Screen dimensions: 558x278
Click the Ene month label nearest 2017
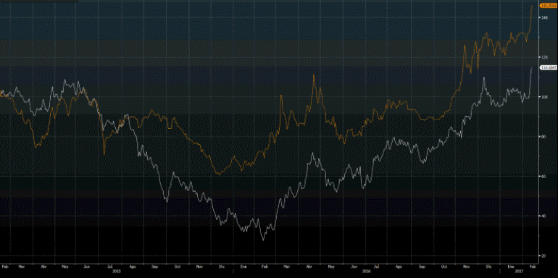pyautogui.click(x=511, y=266)
